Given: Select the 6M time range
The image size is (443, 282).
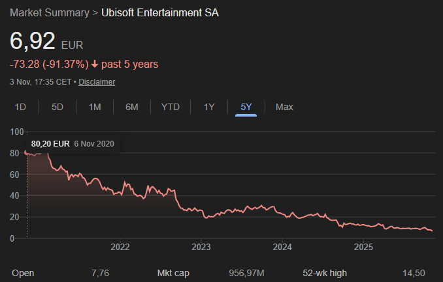Looking at the screenshot, I should [132, 107].
